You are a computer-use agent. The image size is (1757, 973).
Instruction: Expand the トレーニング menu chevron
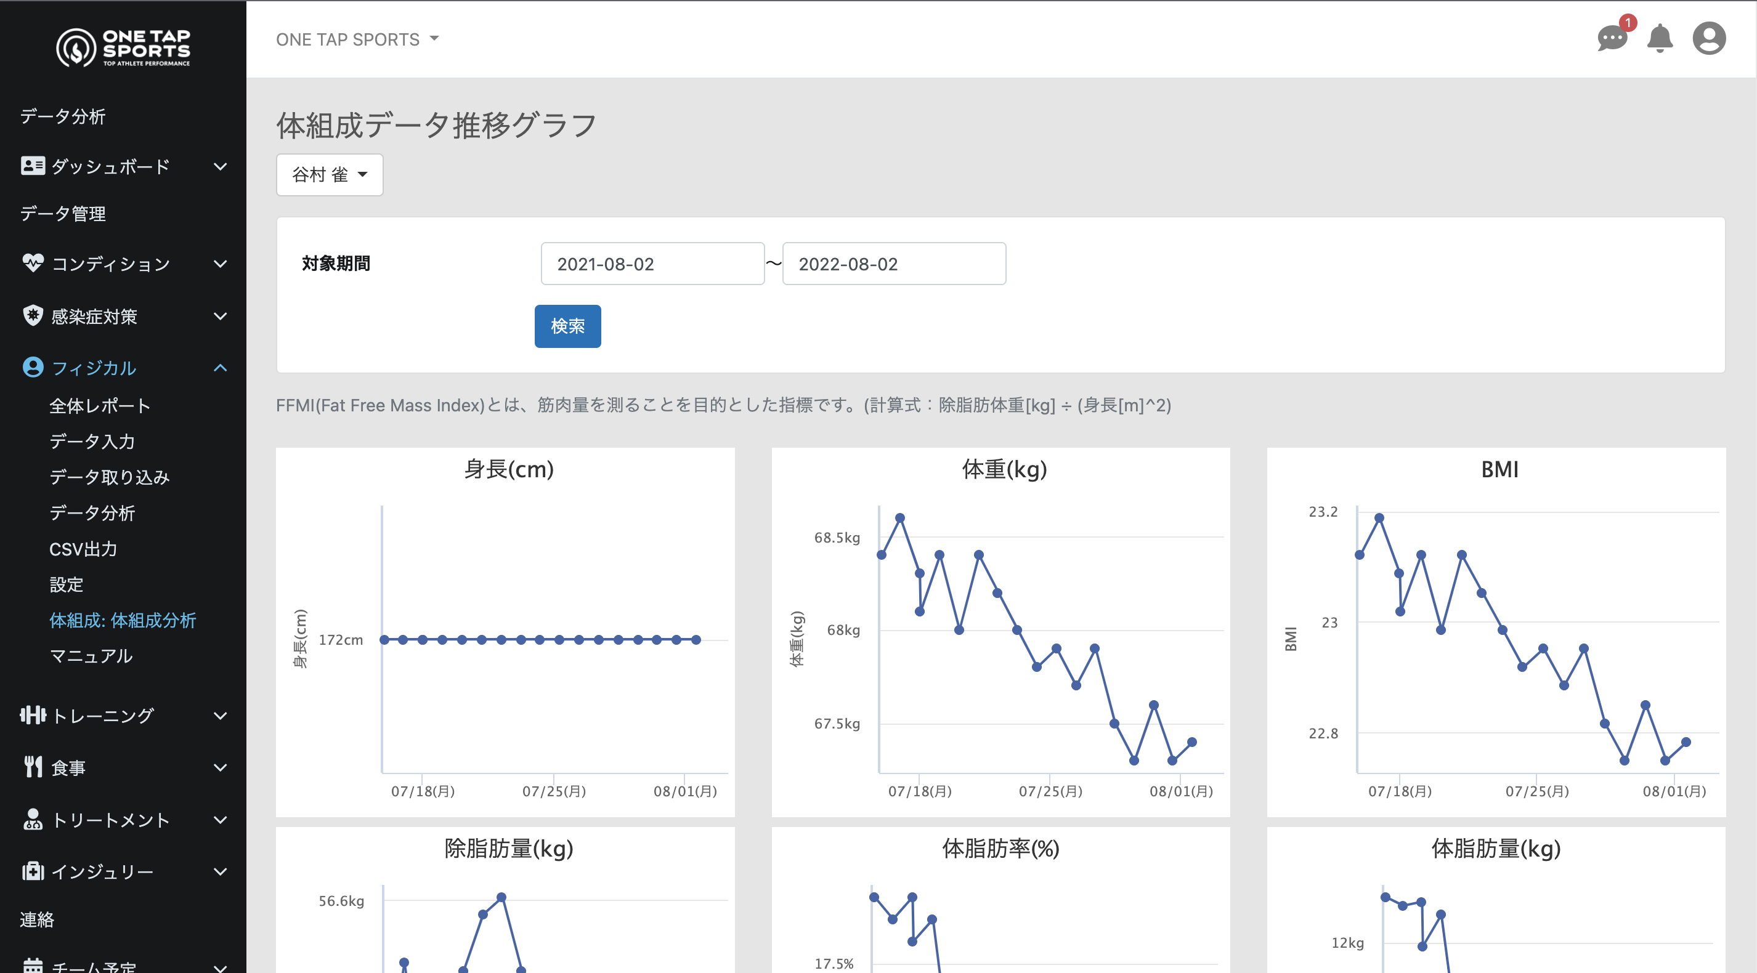(221, 716)
